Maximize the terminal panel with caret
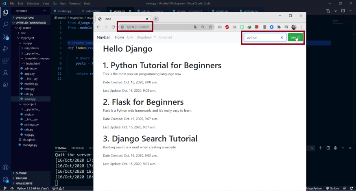Screen dimensions: 356x191 (x=343, y=148)
